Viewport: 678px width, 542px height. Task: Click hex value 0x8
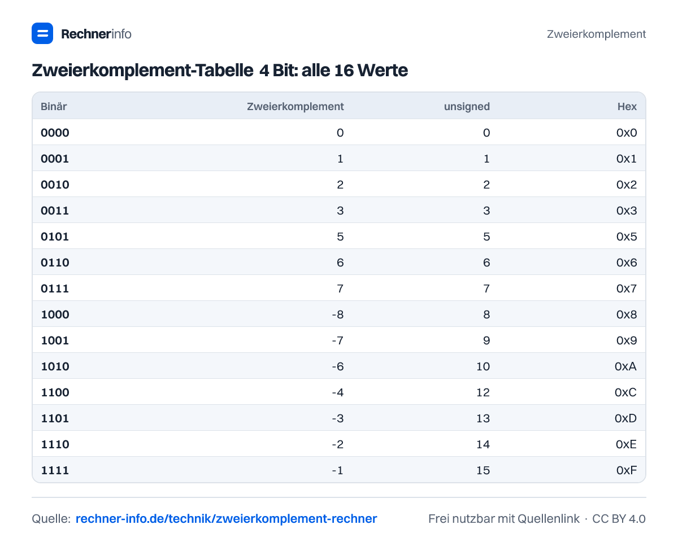tap(627, 314)
